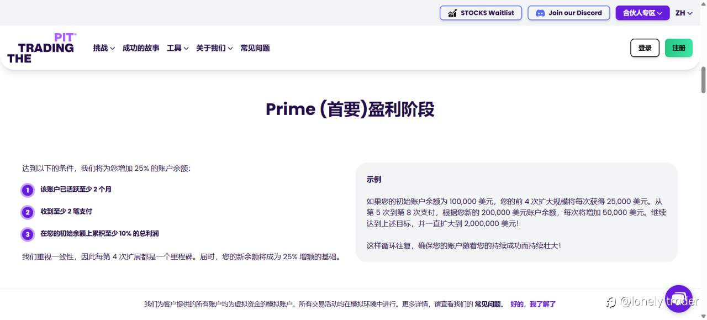Viewport: 707px width, 320px height.
Task: Click the 登录 button
Action: 645,48
